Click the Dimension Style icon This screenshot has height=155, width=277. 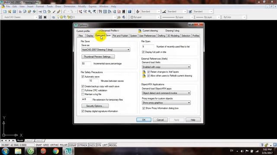(164, 12)
